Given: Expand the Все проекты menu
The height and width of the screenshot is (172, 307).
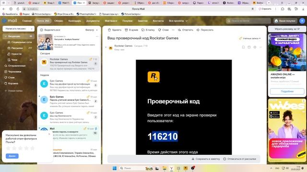Looking at the screenshot, I should coord(178,21).
